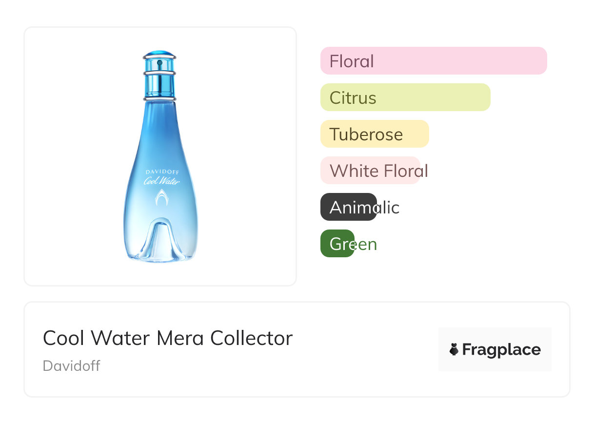Click the Fragplace wordmark text

coord(501,349)
